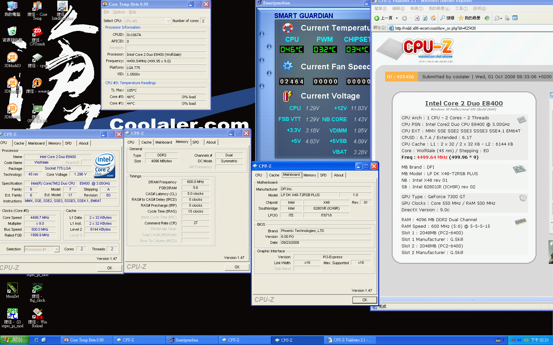Open IE Favorites star button
Screen dimensions: 553x345
(x=469, y=18)
